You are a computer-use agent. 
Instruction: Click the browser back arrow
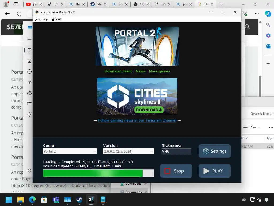pos(7,14)
